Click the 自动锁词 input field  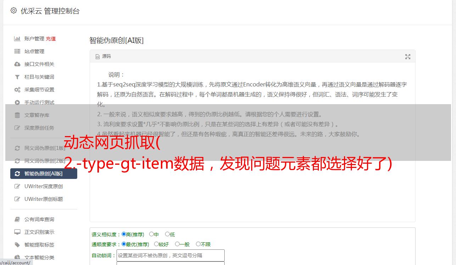(170, 255)
